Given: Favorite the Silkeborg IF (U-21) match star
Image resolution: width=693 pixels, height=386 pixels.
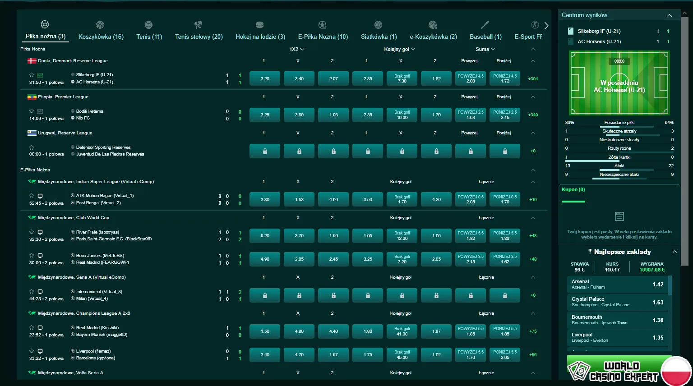Looking at the screenshot, I should (x=32, y=75).
